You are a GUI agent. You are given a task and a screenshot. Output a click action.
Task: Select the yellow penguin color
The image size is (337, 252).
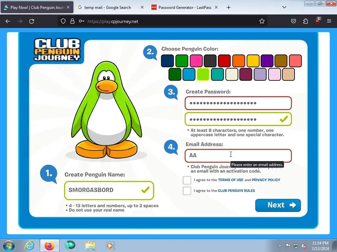[253, 61]
